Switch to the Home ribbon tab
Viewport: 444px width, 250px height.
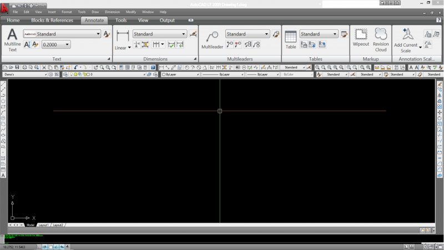pyautogui.click(x=13, y=20)
